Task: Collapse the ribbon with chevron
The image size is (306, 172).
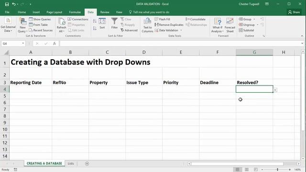Action: click(302, 36)
